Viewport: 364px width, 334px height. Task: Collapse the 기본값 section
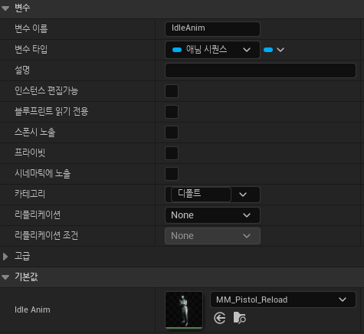(x=5, y=277)
